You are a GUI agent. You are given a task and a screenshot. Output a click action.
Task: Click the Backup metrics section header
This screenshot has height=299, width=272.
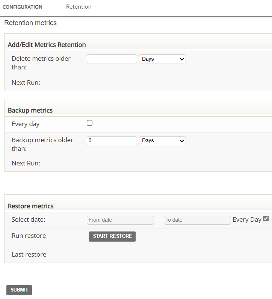30,110
